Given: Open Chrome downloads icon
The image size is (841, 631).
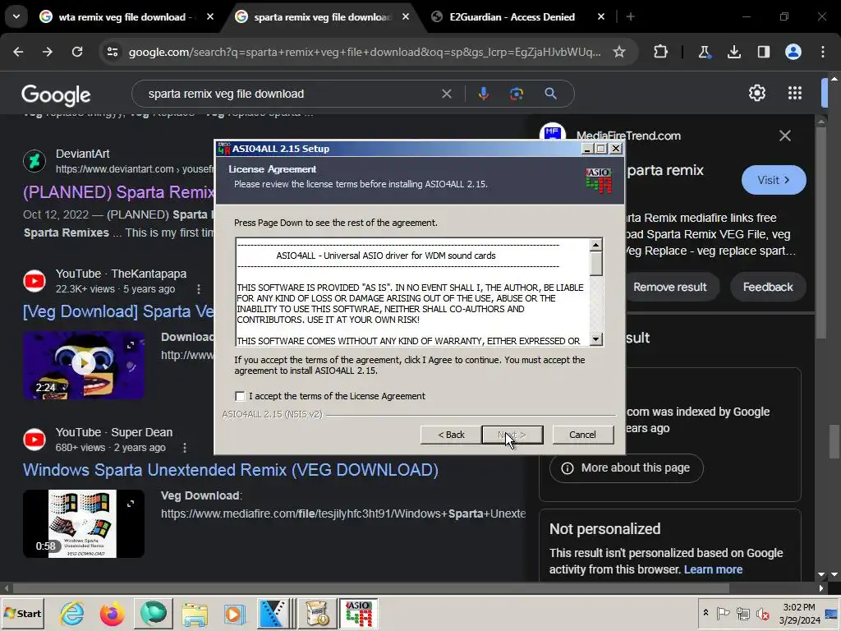Looking at the screenshot, I should [733, 52].
